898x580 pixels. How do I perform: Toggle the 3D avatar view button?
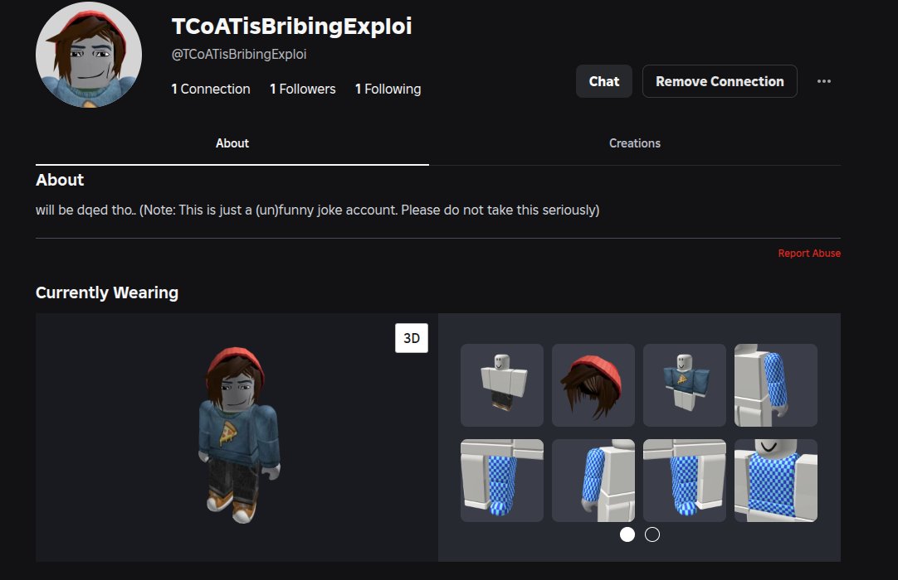411,338
